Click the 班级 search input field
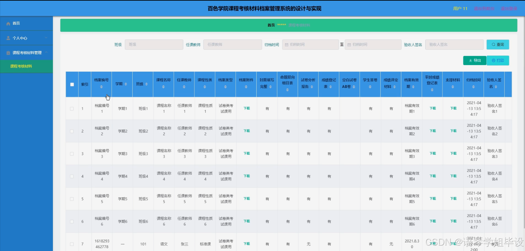525x251 pixels. (x=154, y=45)
